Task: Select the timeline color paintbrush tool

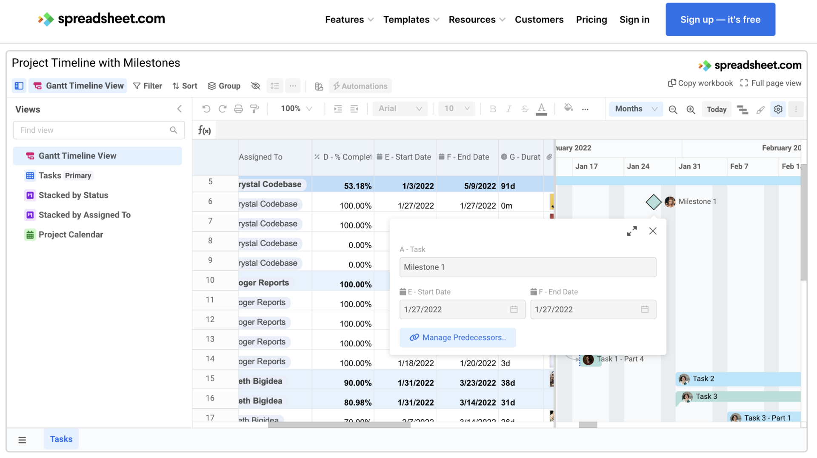Action: pos(760,109)
